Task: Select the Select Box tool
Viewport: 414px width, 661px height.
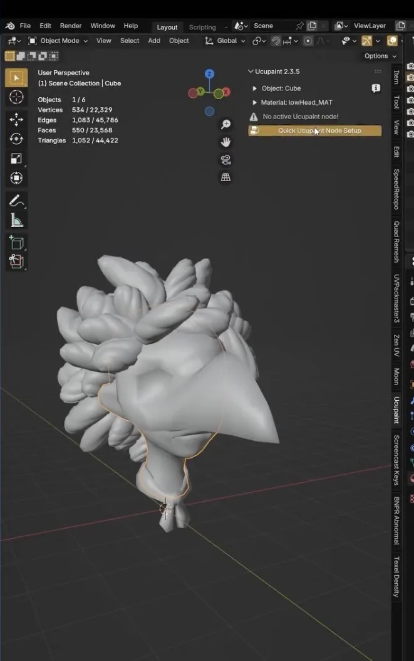Action: click(16, 78)
